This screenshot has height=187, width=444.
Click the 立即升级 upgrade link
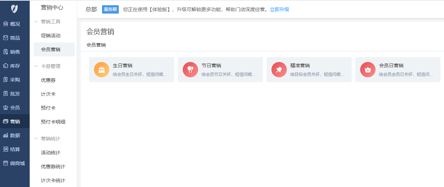tap(279, 9)
